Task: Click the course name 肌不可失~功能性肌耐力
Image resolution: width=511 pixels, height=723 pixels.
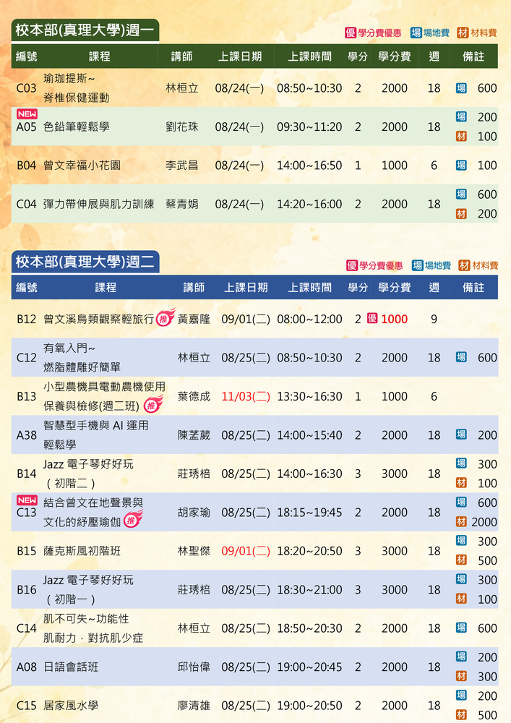Action: point(93,628)
